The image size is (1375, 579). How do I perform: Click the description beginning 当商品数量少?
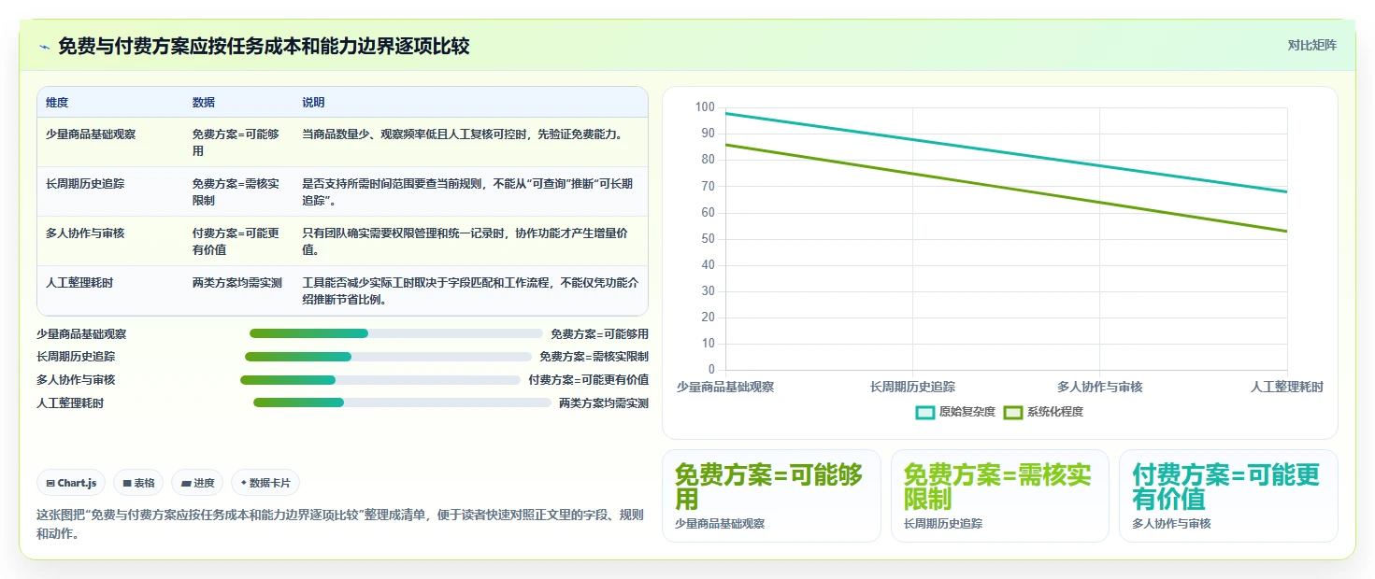pos(462,134)
